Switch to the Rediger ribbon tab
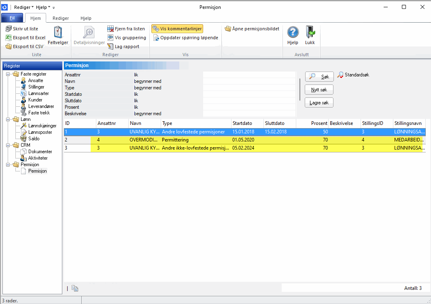The height and width of the screenshot is (304, 431). click(x=61, y=18)
